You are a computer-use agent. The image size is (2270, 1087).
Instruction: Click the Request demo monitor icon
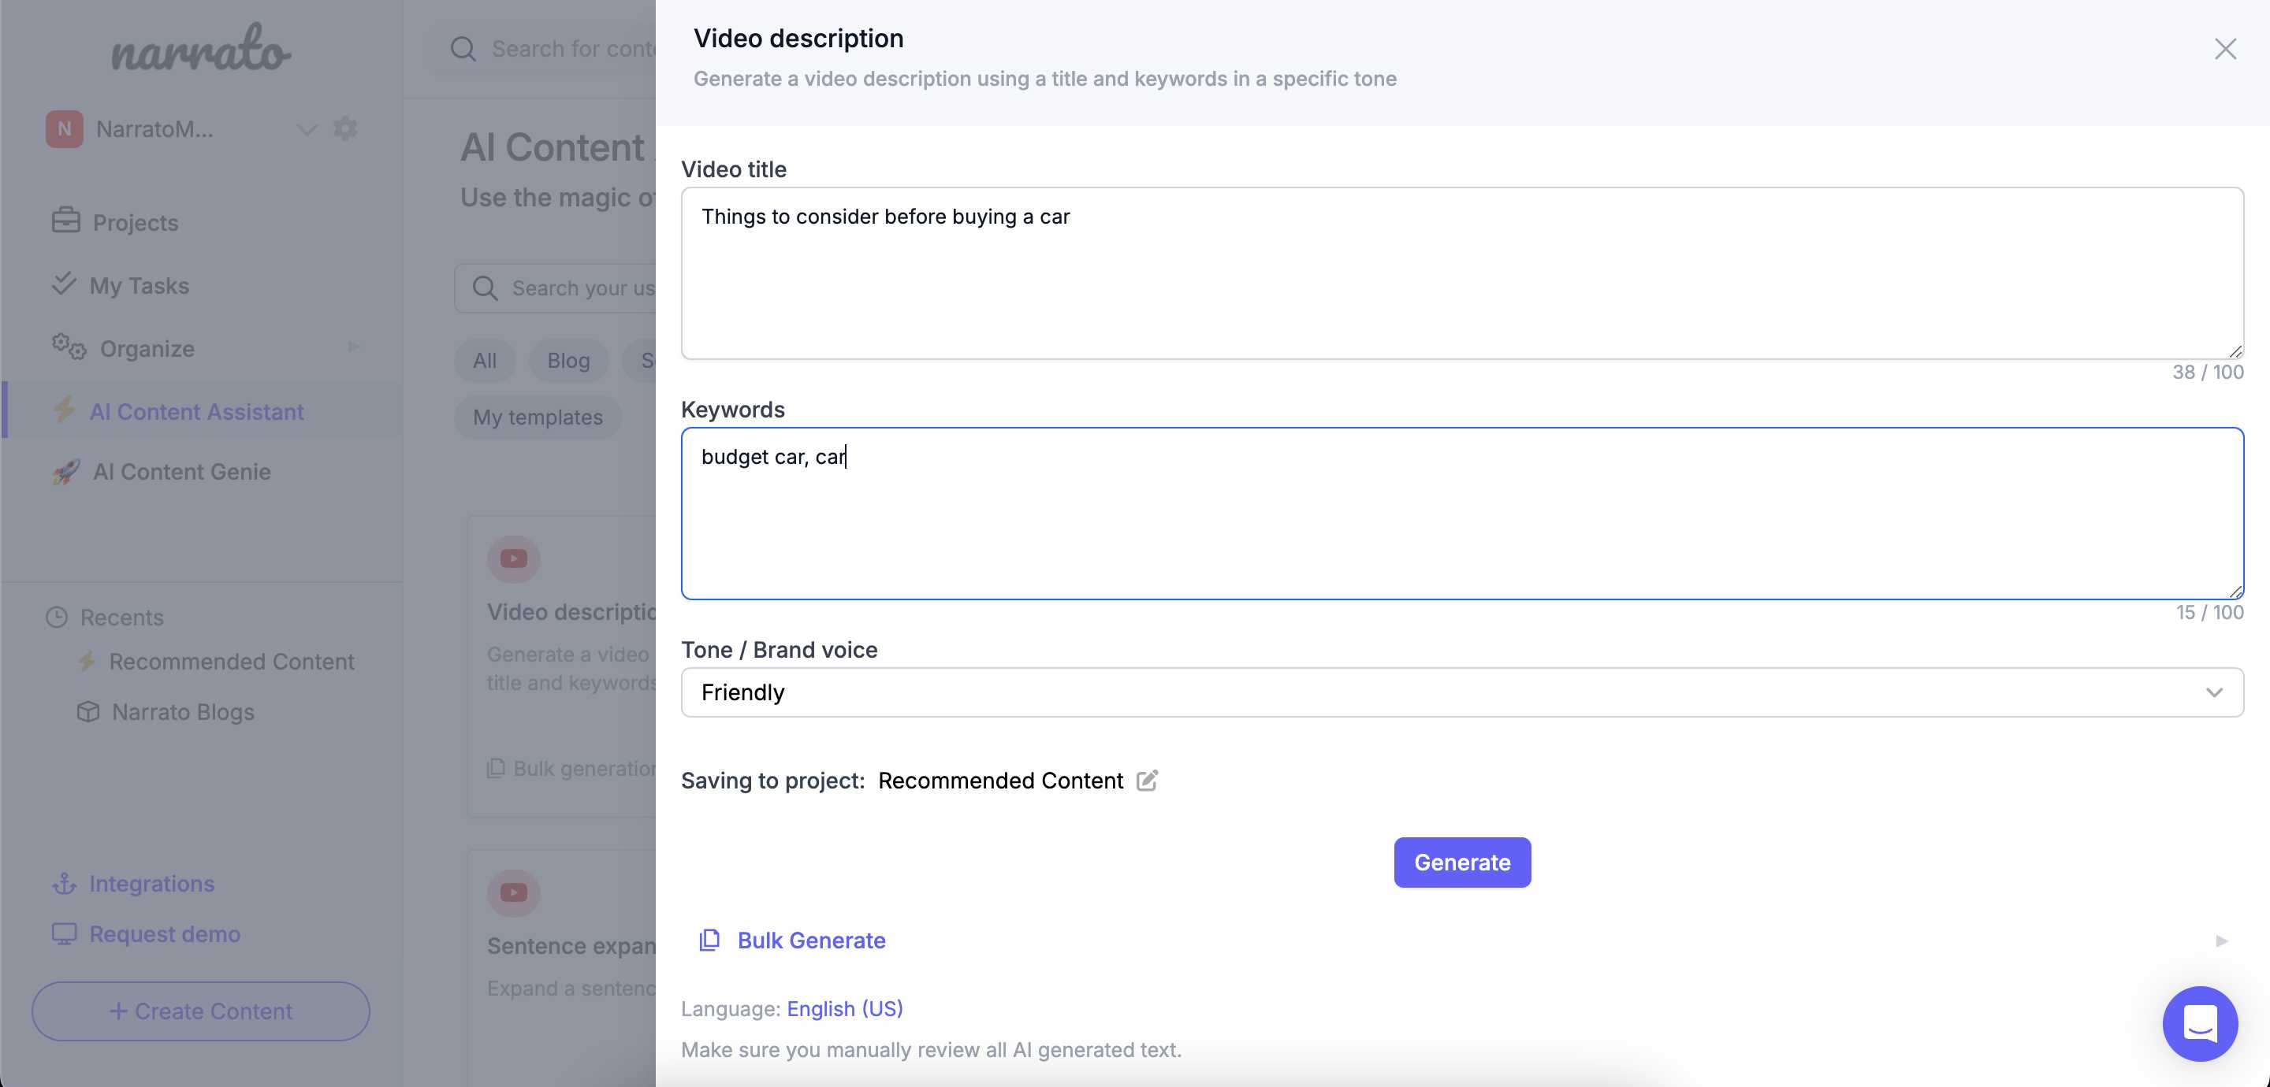pyautogui.click(x=65, y=933)
